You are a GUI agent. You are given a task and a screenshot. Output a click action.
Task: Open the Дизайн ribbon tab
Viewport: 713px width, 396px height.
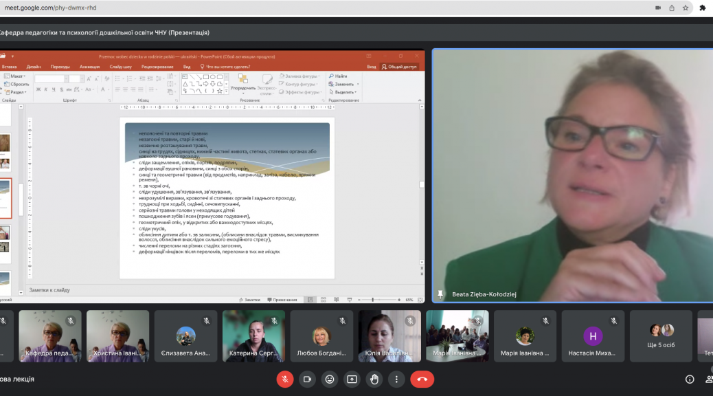[34, 67]
